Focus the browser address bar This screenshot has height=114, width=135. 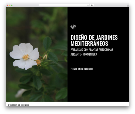tap(64, 5)
